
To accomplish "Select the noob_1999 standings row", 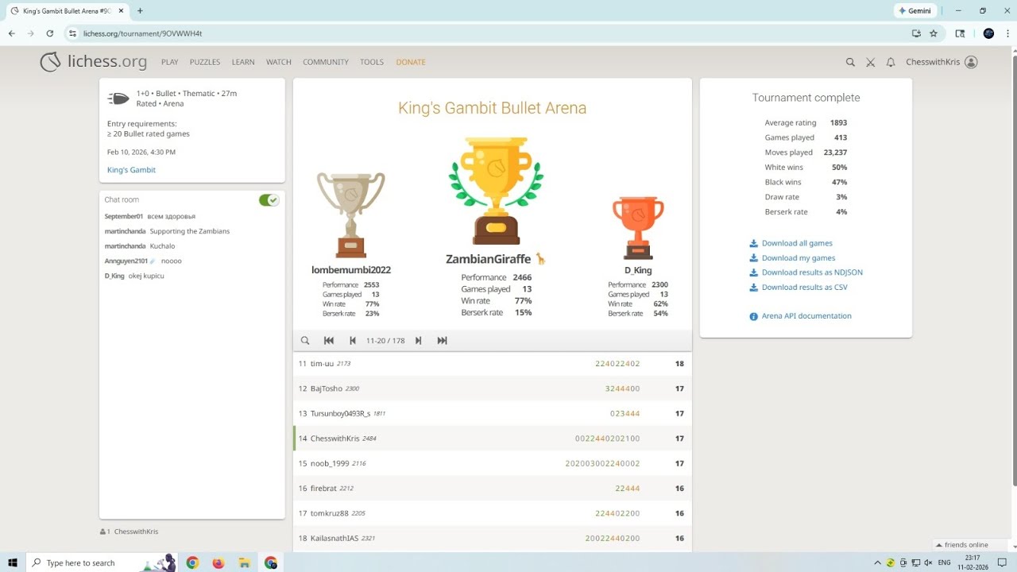I will [x=493, y=463].
